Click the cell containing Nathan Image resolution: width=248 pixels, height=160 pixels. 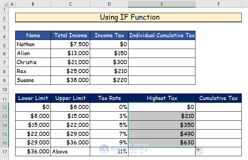[x=33, y=44]
